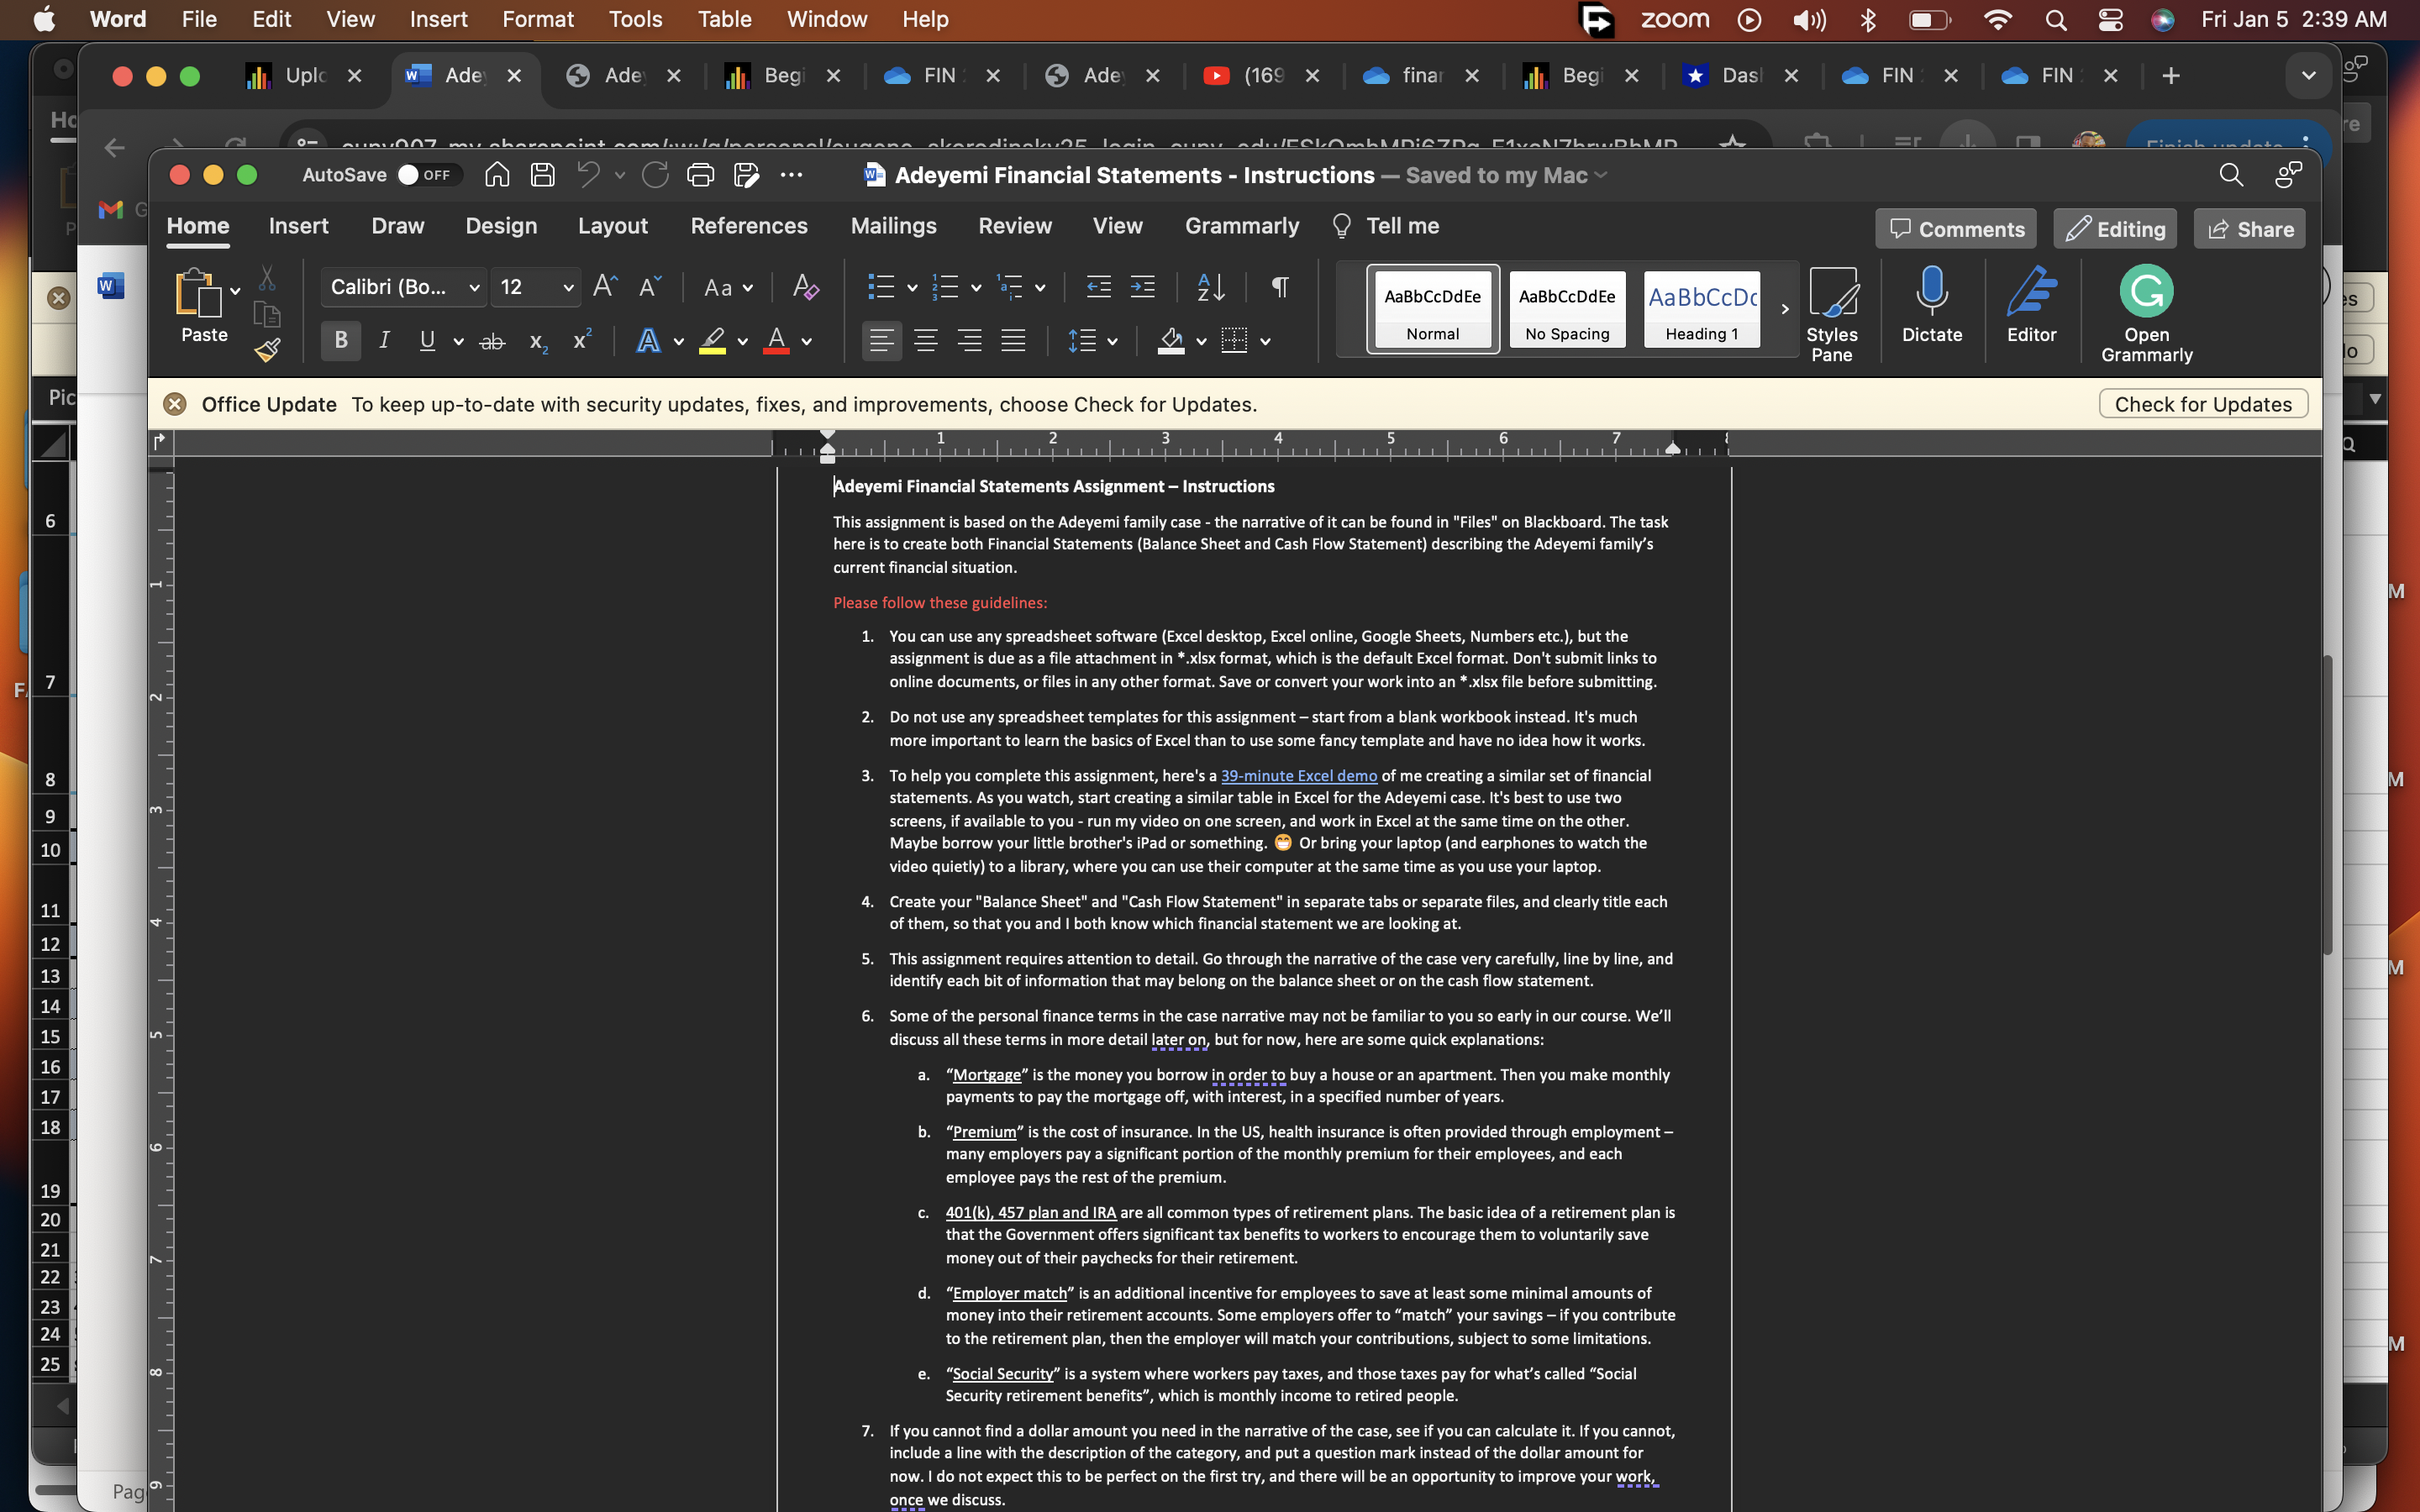Image resolution: width=2420 pixels, height=1512 pixels.
Task: Click the Format Painter brush icon
Action: pyautogui.click(x=267, y=350)
